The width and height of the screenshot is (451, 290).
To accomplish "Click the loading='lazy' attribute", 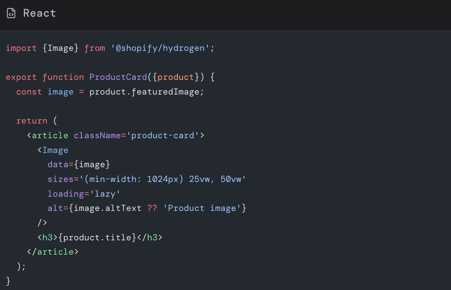I will pos(83,193).
